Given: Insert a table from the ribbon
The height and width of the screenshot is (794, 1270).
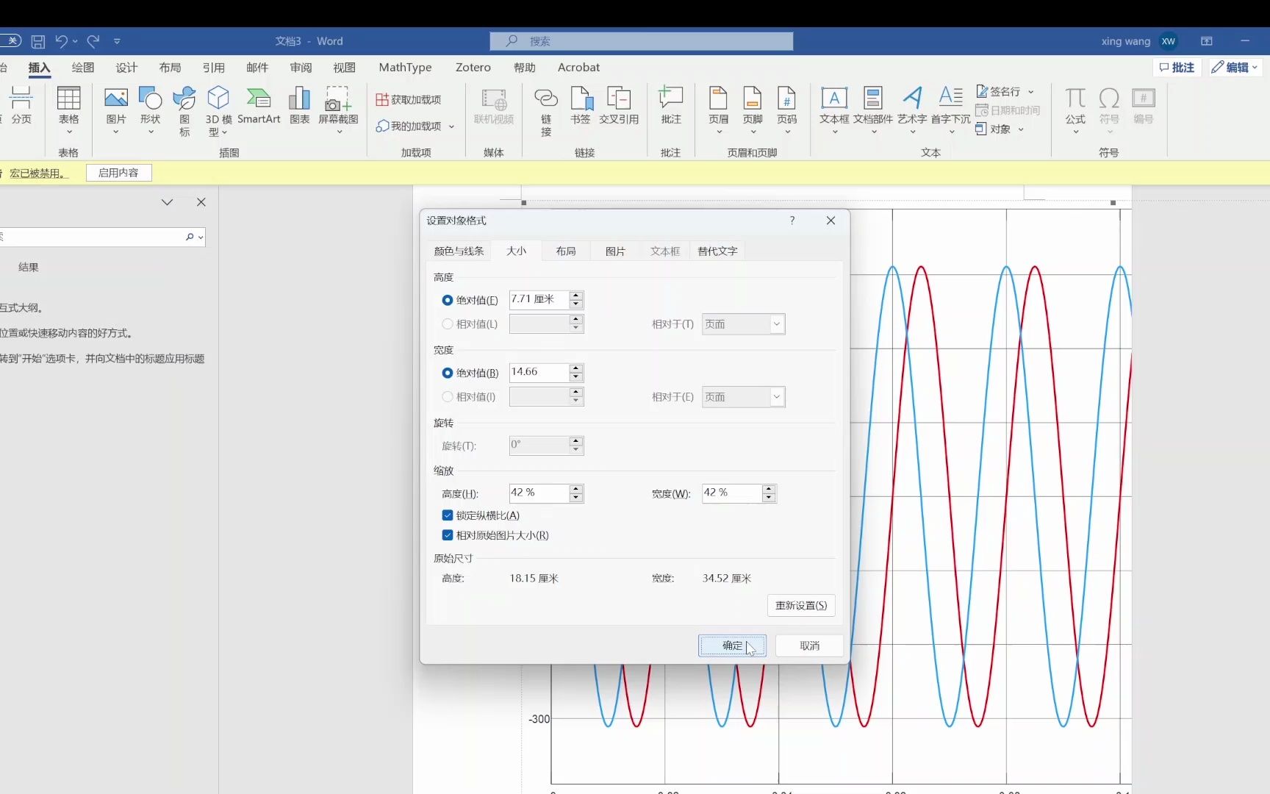Looking at the screenshot, I should [x=68, y=110].
